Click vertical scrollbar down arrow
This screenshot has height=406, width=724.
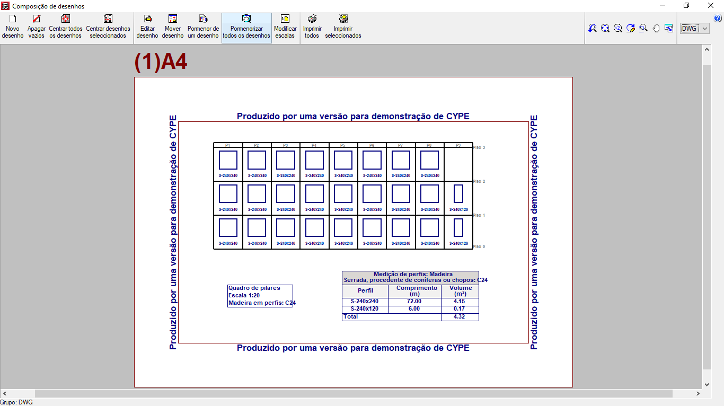pyautogui.click(x=707, y=385)
